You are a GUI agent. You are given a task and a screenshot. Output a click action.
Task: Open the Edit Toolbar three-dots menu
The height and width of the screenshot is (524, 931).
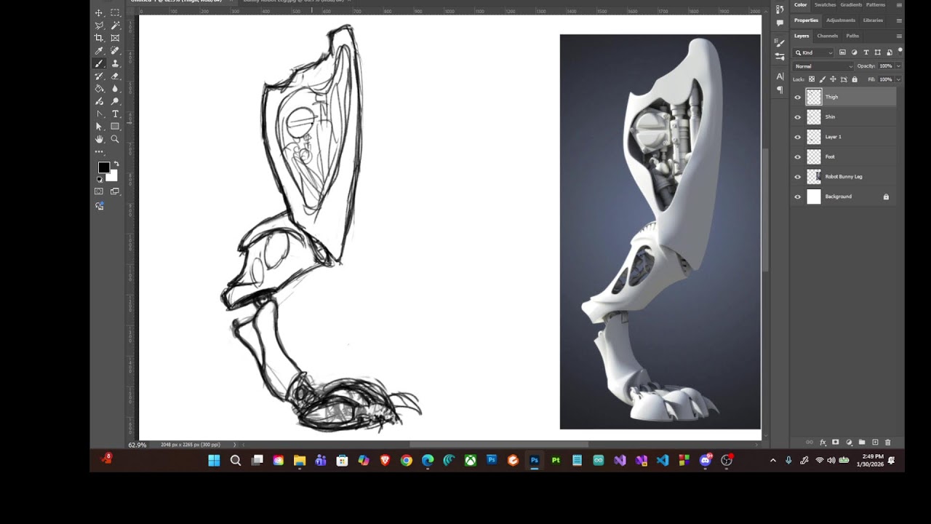[99, 151]
